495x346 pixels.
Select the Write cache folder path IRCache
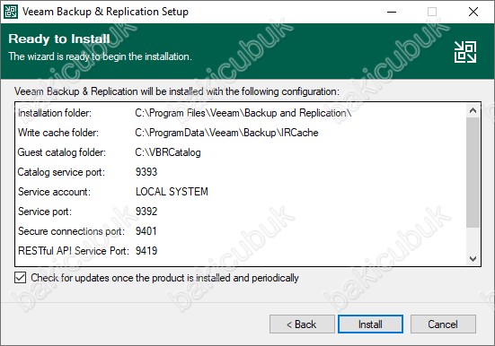point(226,133)
